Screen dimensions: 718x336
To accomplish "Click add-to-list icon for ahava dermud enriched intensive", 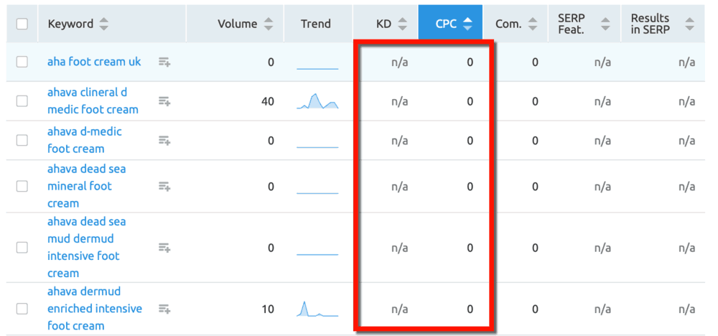I will click(x=164, y=309).
